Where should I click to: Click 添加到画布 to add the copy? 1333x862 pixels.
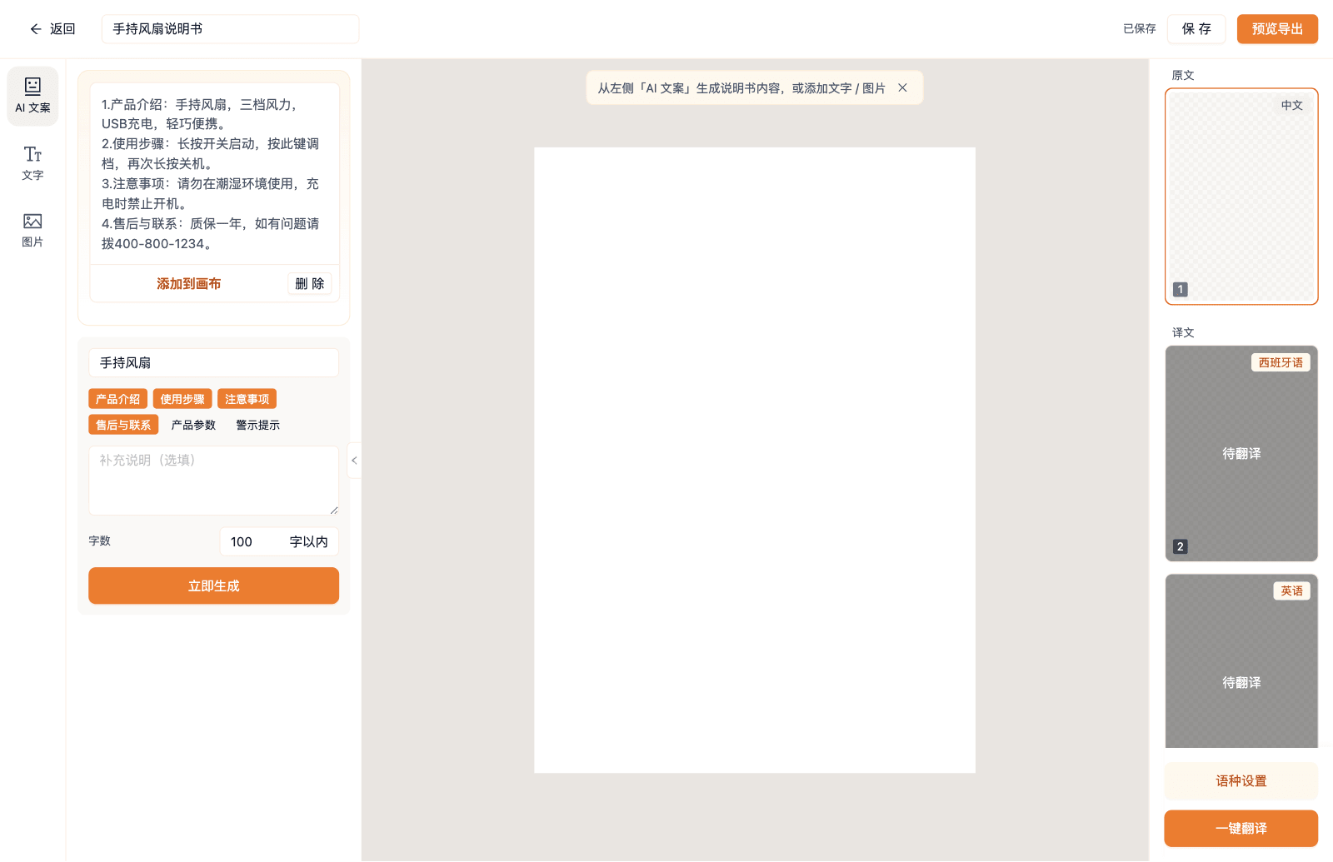tap(189, 283)
